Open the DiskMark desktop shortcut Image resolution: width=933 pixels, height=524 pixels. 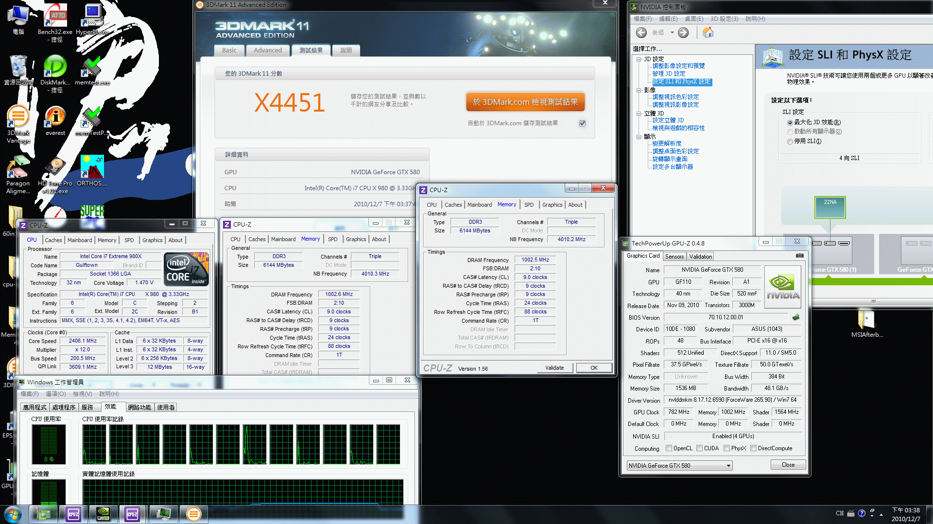[55, 73]
